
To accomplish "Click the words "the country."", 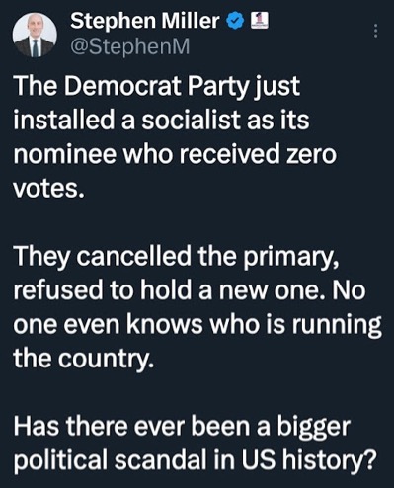I will click(83, 360).
